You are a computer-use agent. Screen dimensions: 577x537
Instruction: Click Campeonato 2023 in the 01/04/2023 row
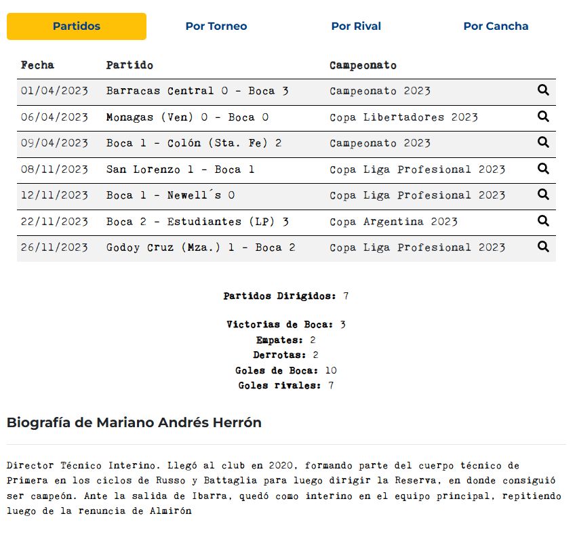(380, 91)
